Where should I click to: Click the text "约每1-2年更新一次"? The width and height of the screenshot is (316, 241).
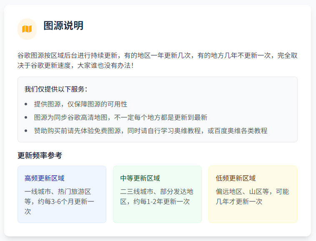[161, 201]
